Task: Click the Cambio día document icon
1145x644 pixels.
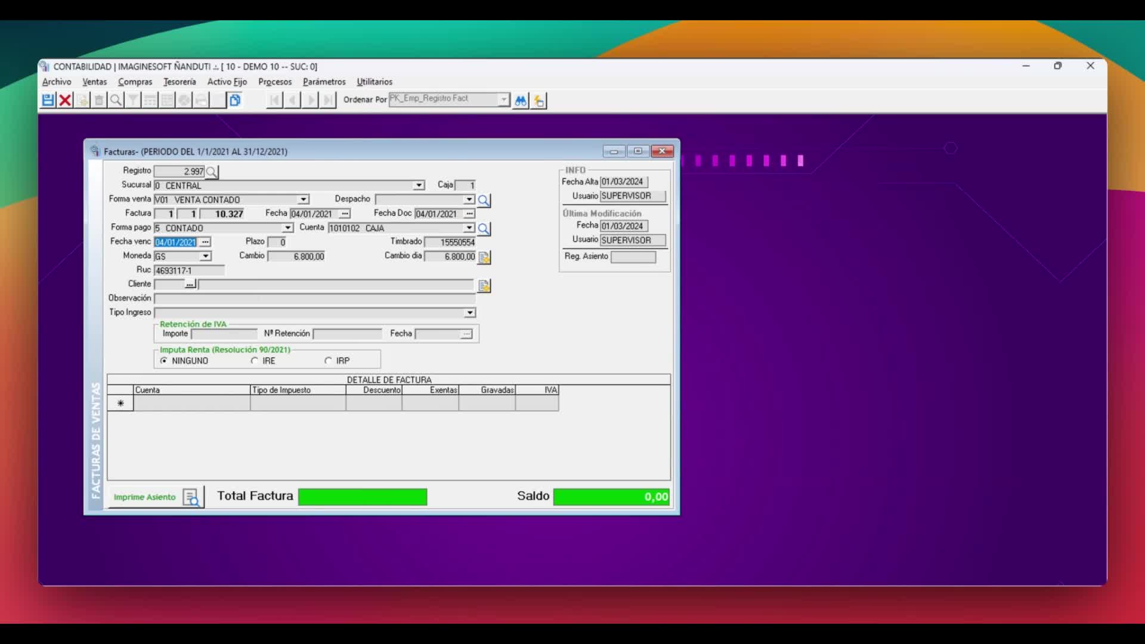Action: [x=484, y=257]
